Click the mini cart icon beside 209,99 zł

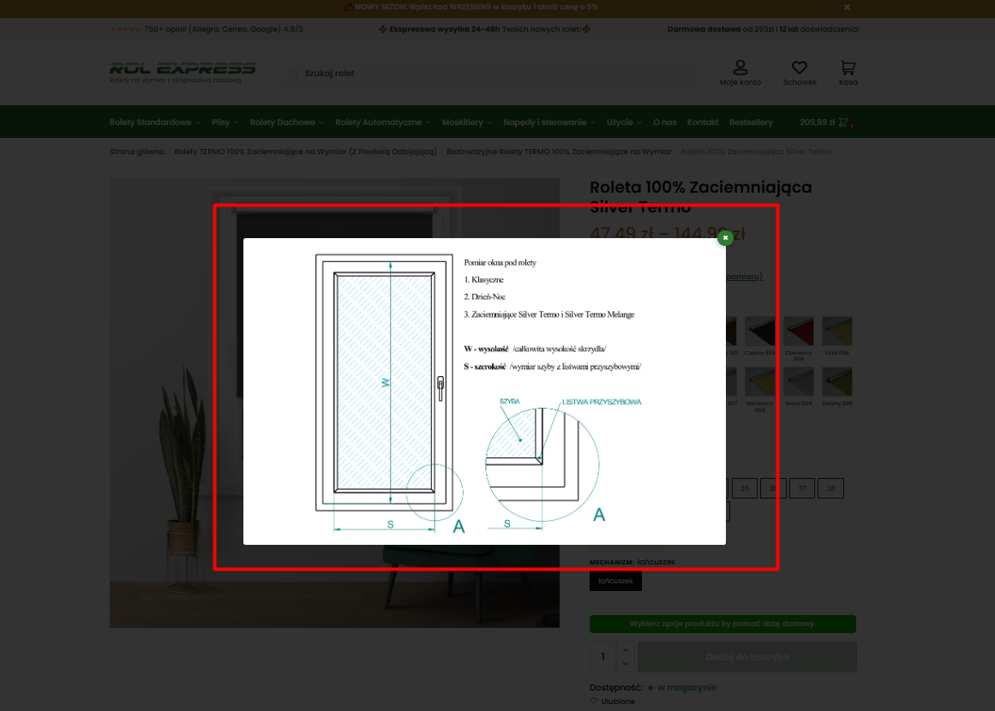click(x=843, y=122)
